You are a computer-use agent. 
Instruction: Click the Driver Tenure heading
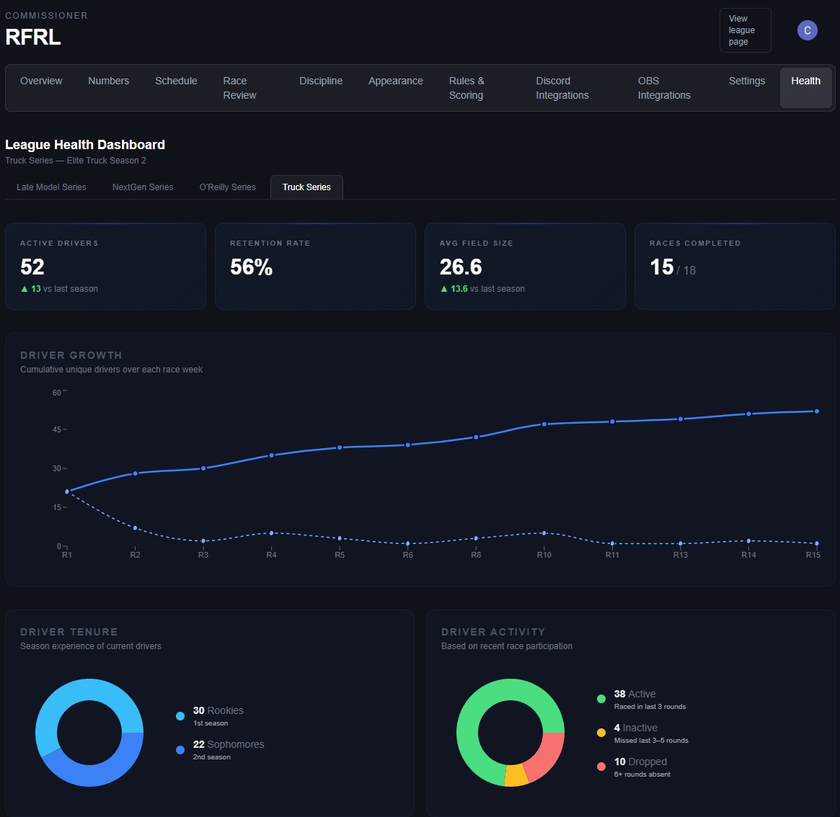point(69,632)
